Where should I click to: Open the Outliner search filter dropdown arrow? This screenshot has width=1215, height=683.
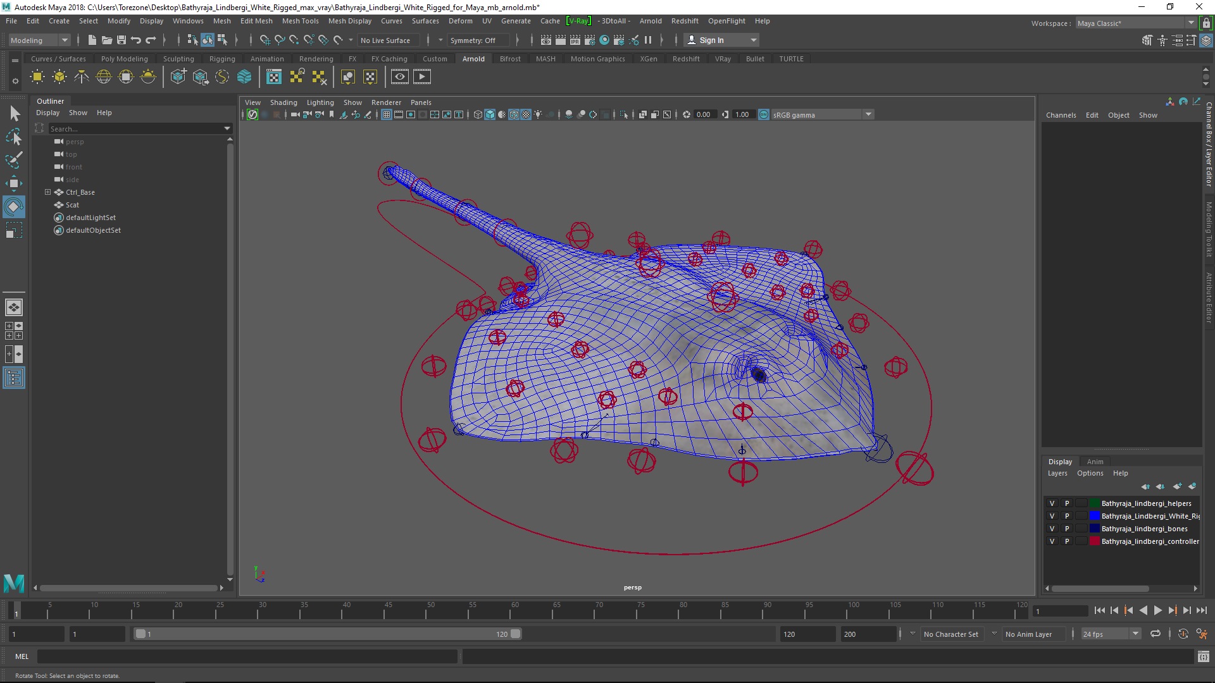(x=227, y=128)
